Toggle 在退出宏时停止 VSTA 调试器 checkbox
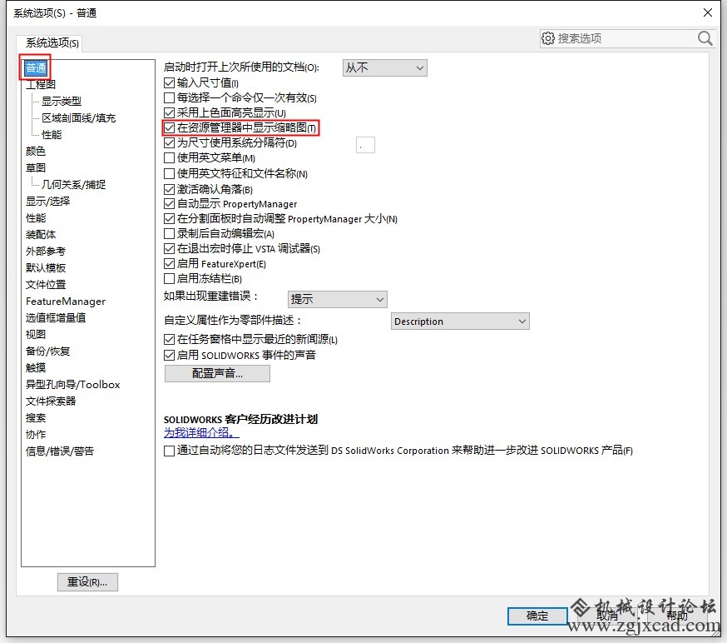The width and height of the screenshot is (727, 643). (x=169, y=249)
